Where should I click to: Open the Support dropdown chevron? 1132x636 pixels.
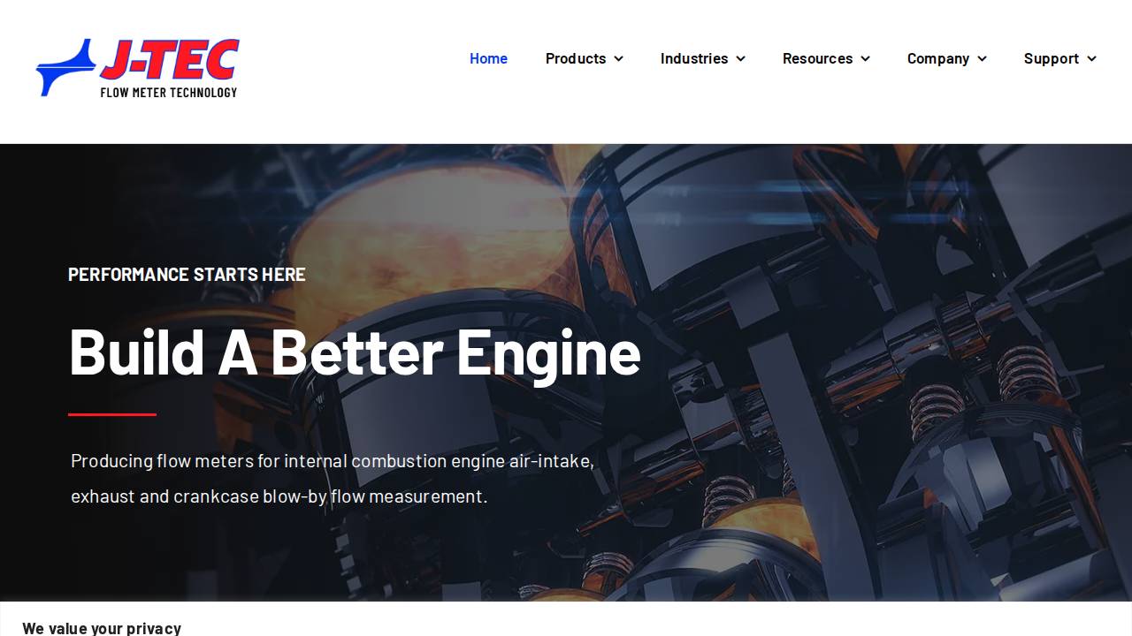(1092, 59)
